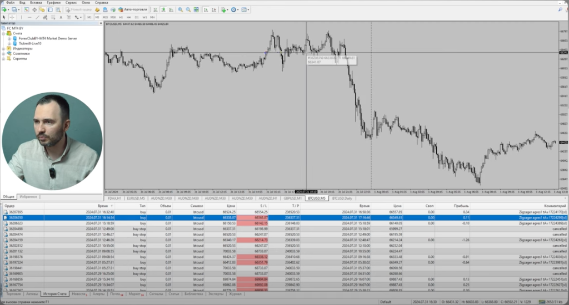Image resolution: width=569 pixels, height=305 pixels.
Task: Zoom out on the chart
Action: pos(188,10)
